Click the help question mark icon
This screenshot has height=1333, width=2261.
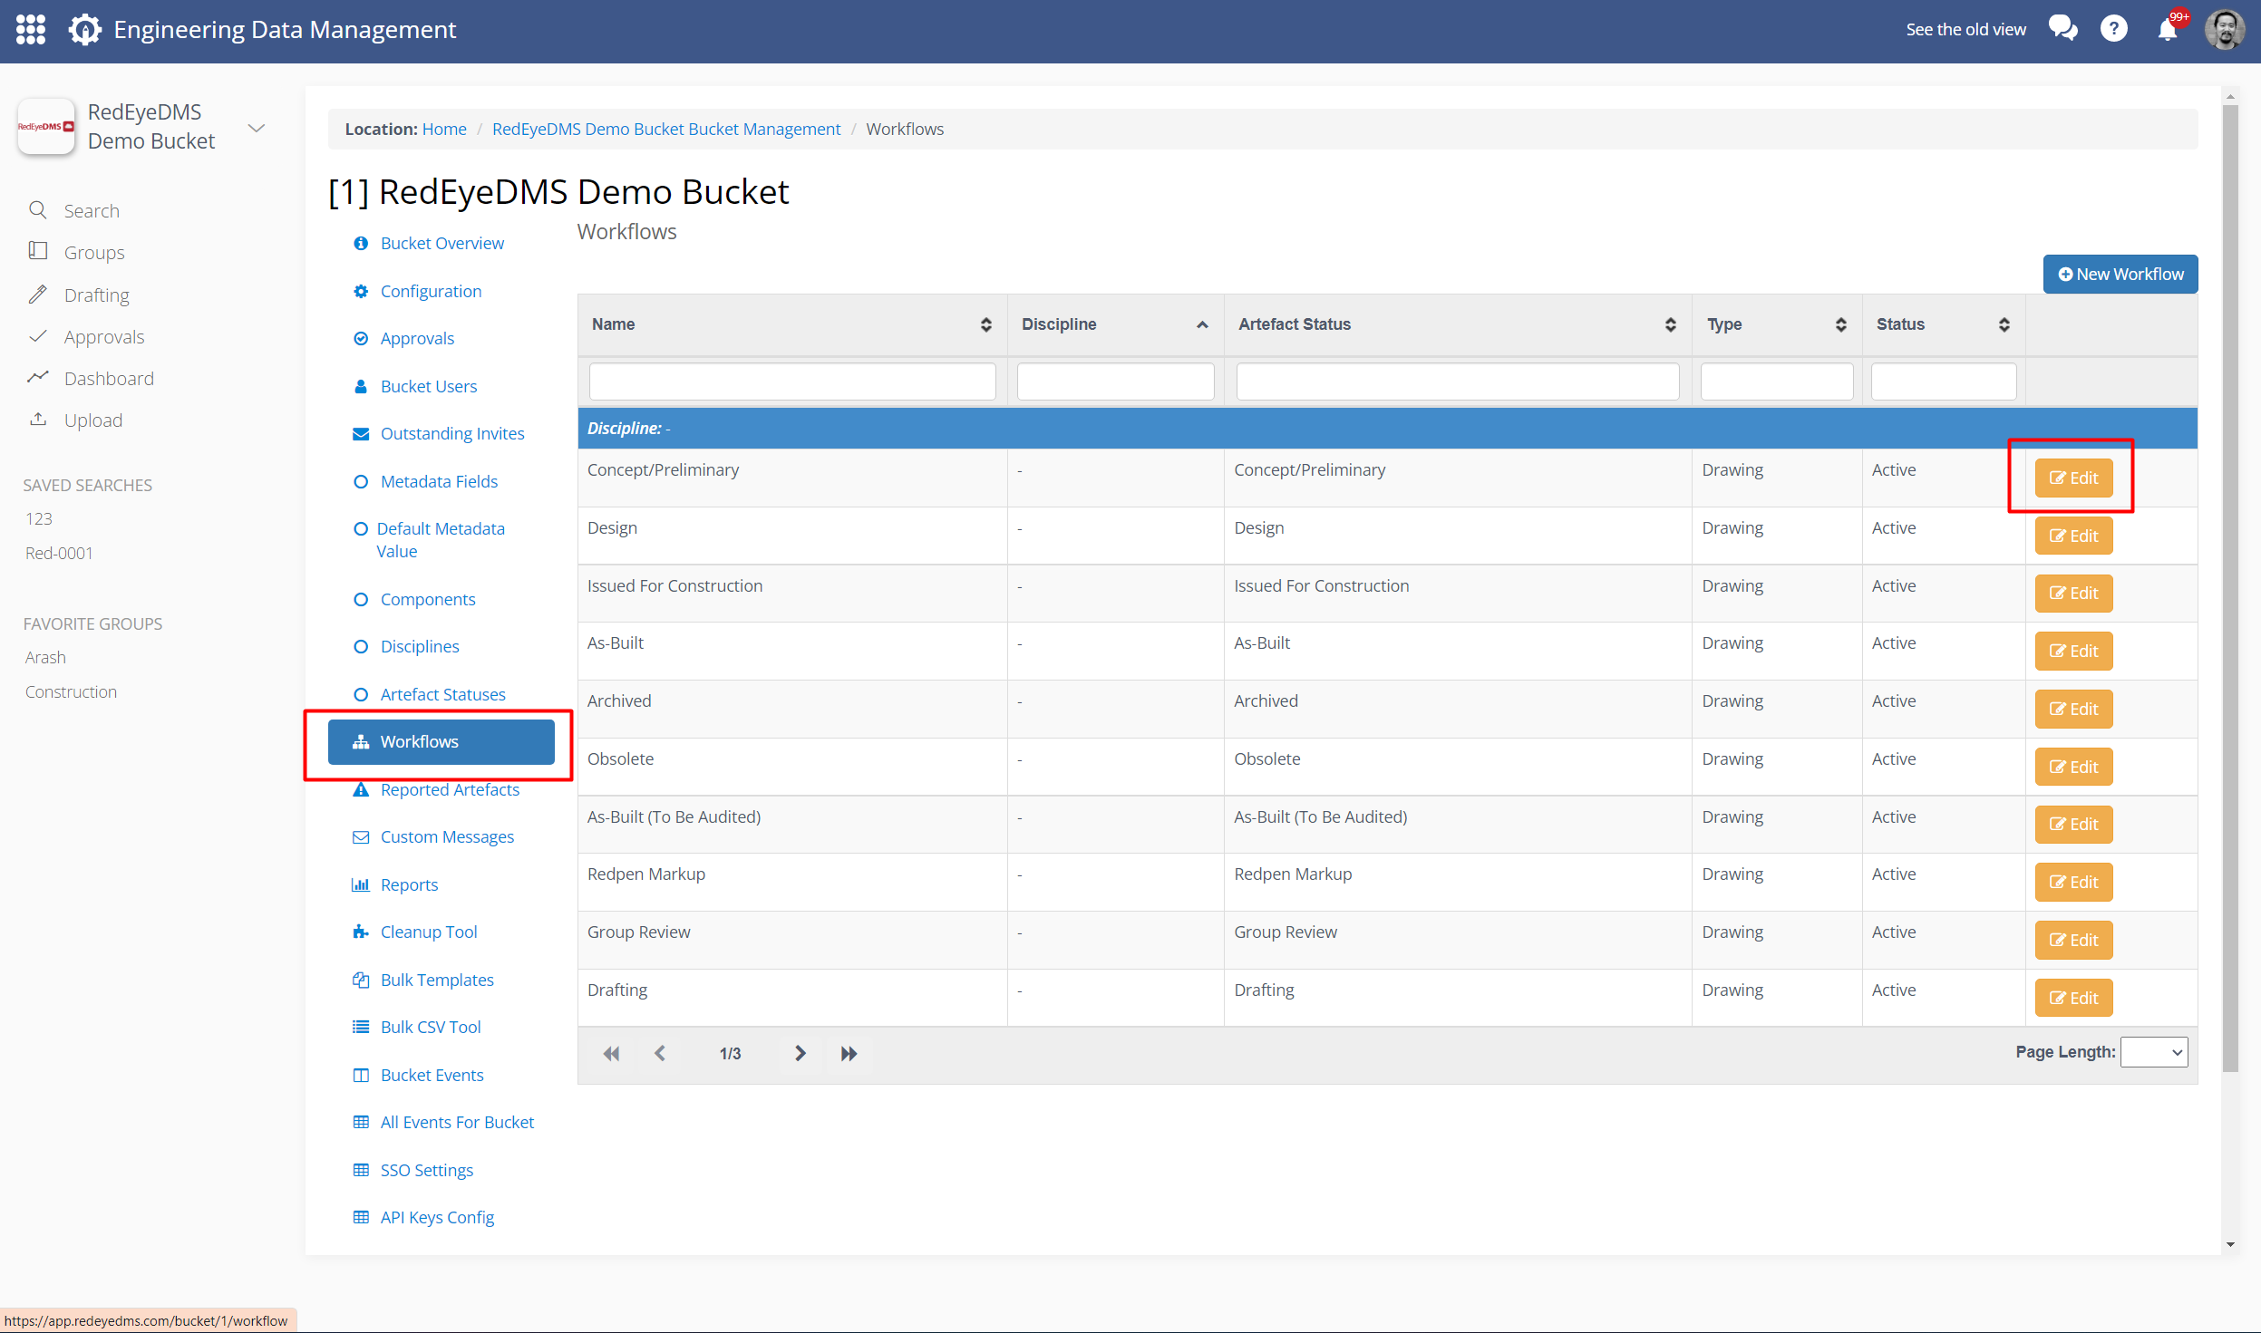[2115, 28]
